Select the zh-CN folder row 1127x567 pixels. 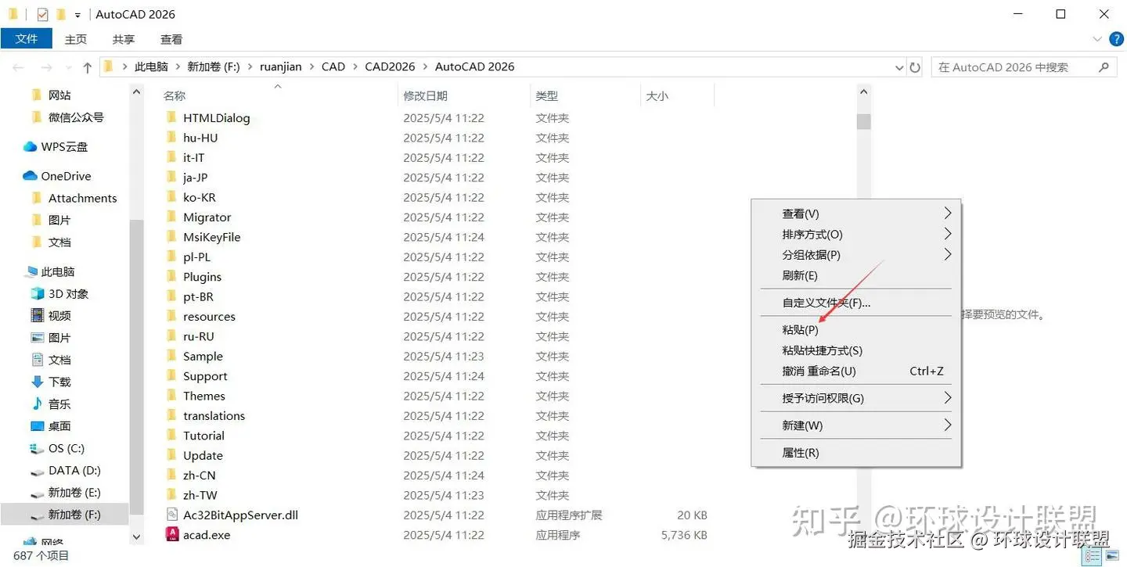click(x=437, y=475)
